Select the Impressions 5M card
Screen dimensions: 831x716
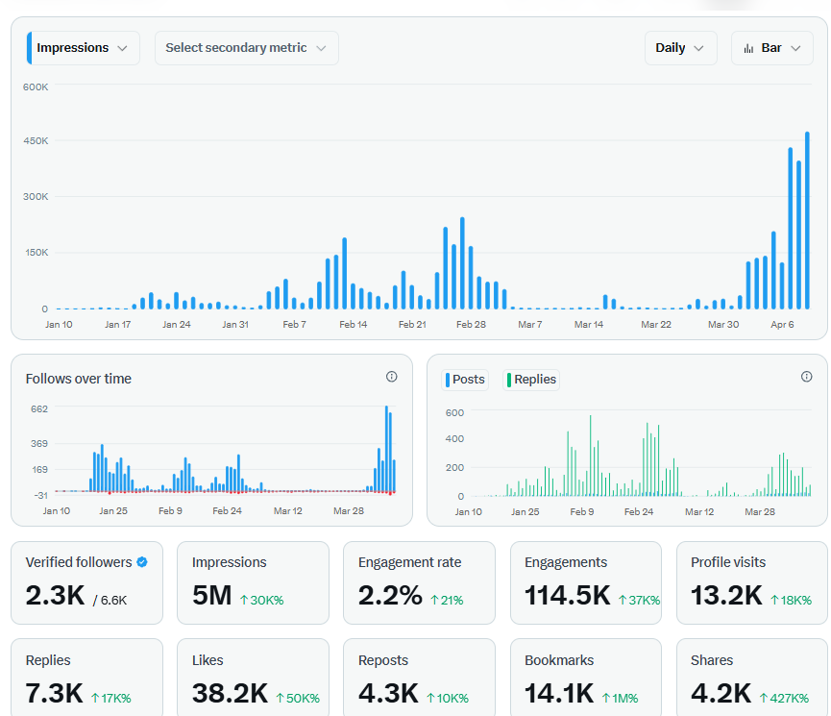(253, 582)
